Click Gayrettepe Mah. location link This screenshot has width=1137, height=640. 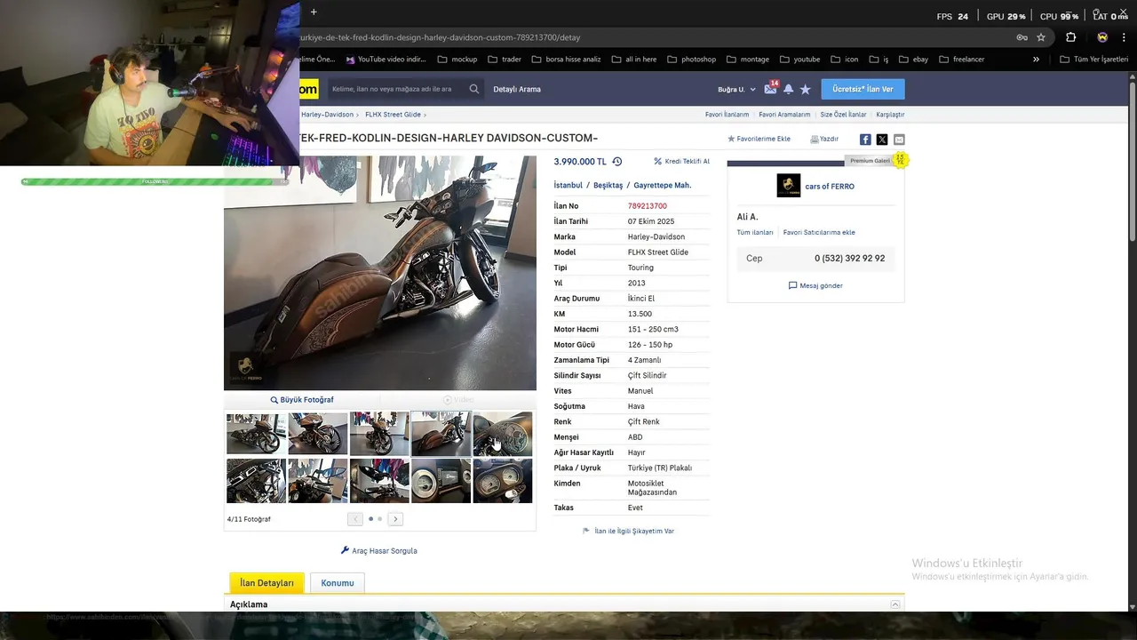pyautogui.click(x=663, y=185)
